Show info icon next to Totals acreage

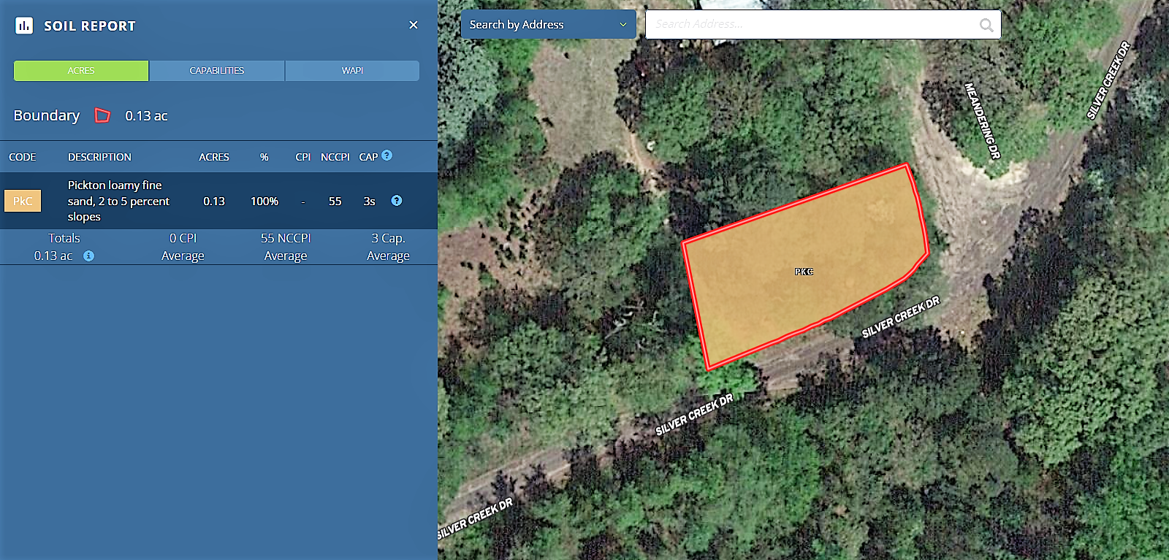click(x=88, y=256)
